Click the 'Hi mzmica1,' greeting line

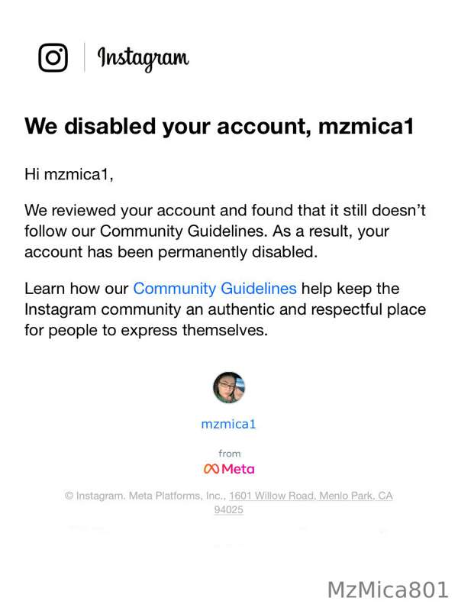pyautogui.click(x=69, y=175)
